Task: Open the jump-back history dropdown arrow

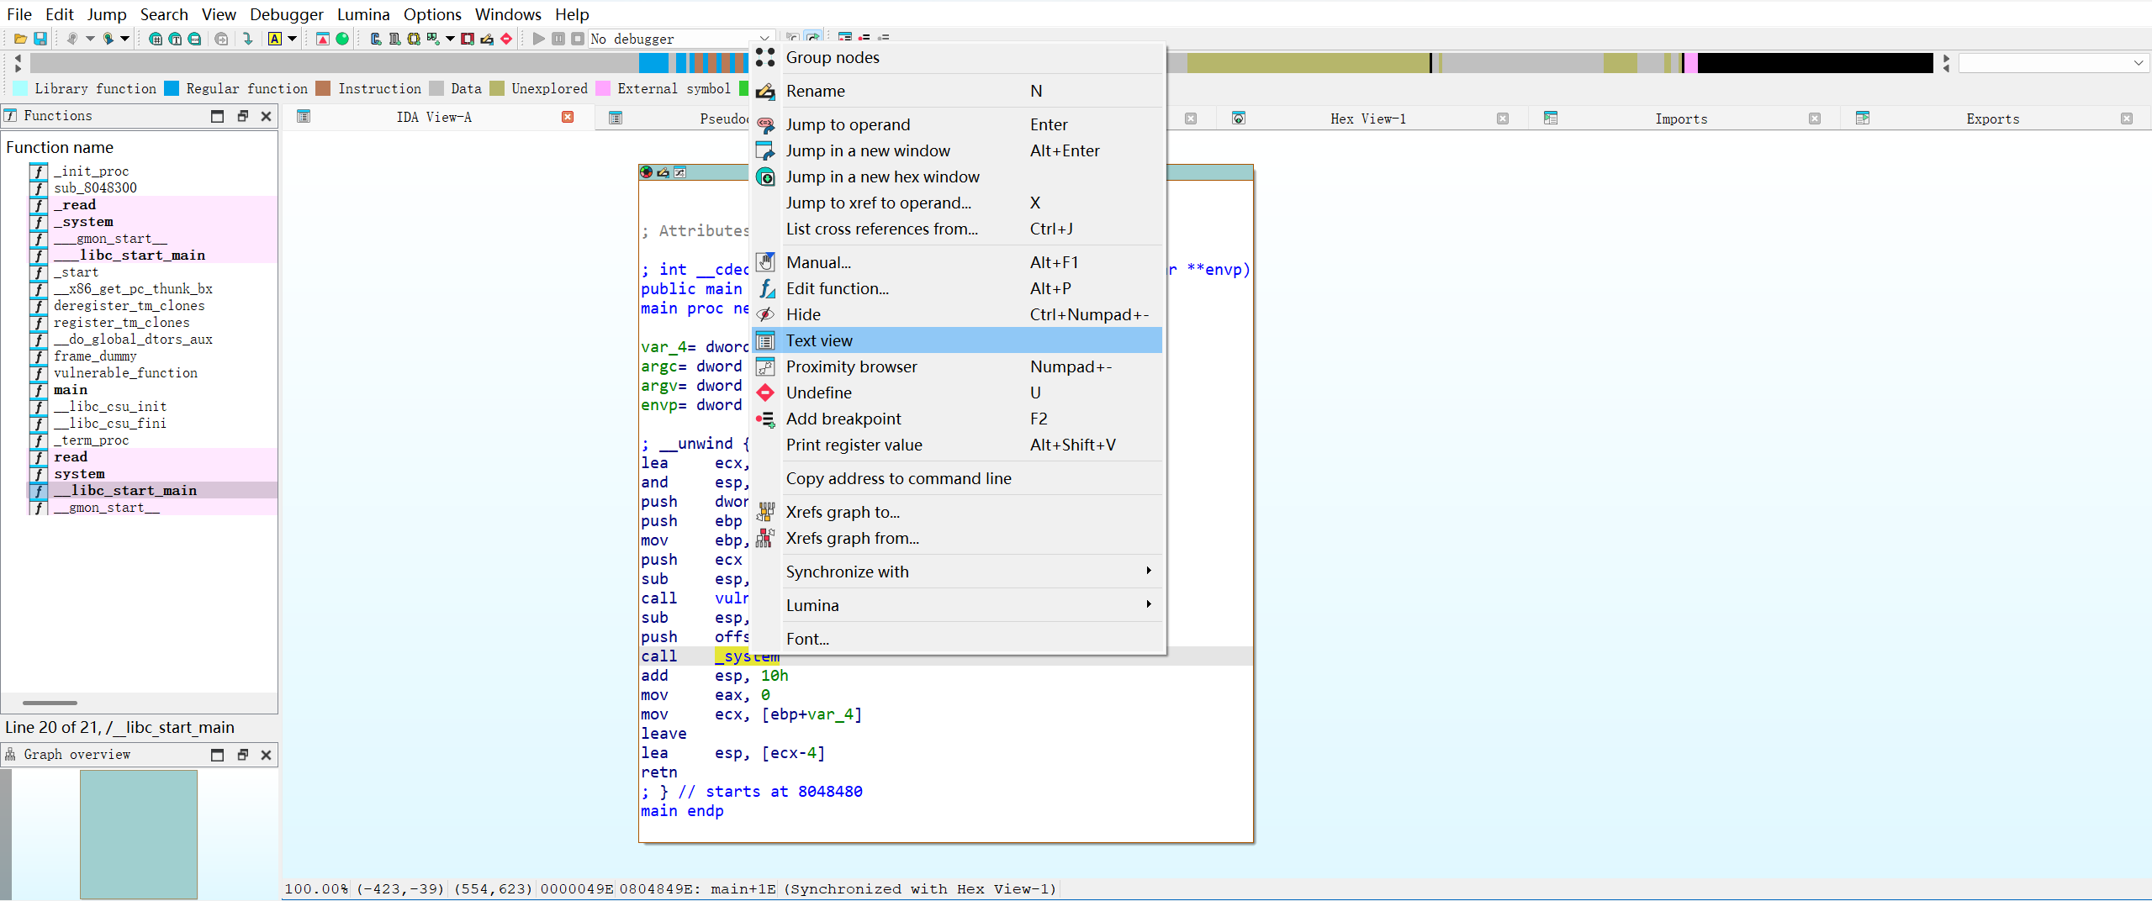Action: (x=90, y=39)
